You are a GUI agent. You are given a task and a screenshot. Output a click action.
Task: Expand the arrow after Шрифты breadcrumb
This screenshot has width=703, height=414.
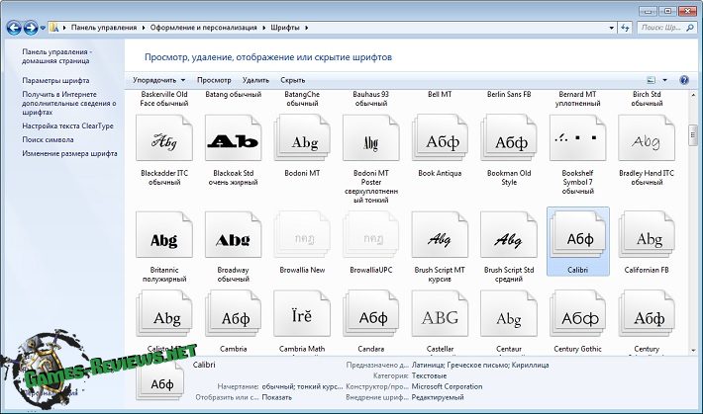point(306,28)
